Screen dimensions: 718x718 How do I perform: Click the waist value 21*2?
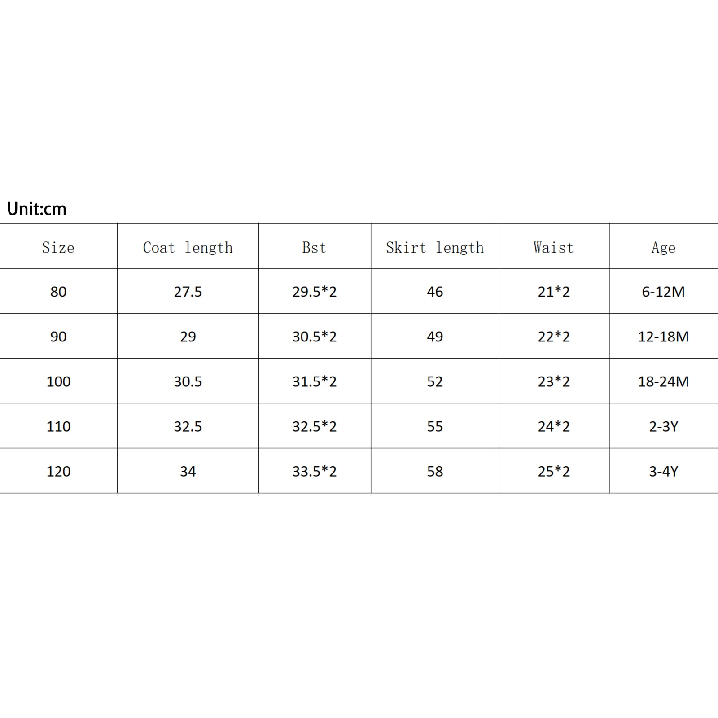click(554, 292)
